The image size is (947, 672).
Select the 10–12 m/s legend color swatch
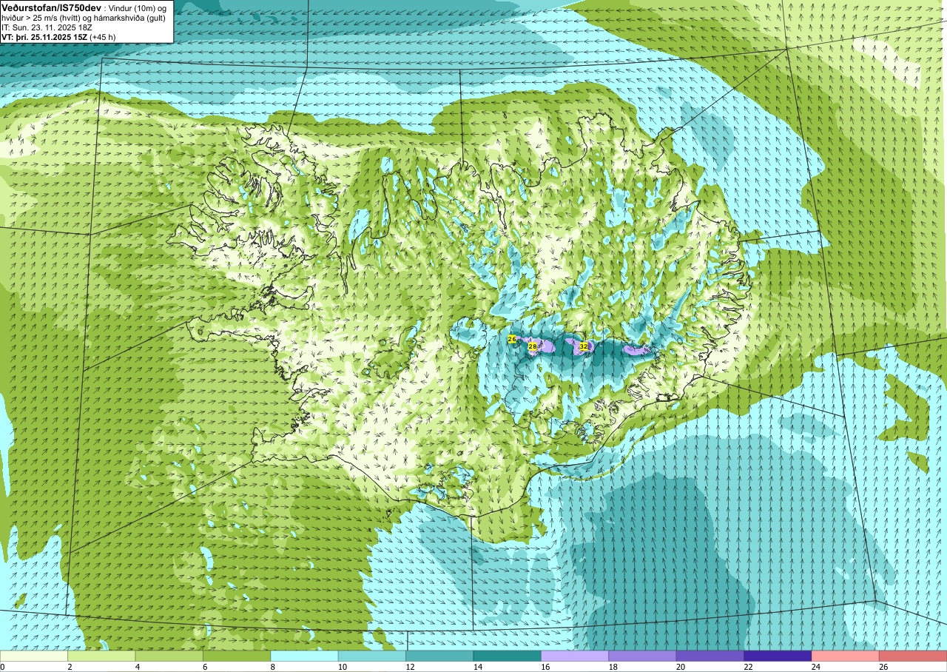tap(372, 656)
